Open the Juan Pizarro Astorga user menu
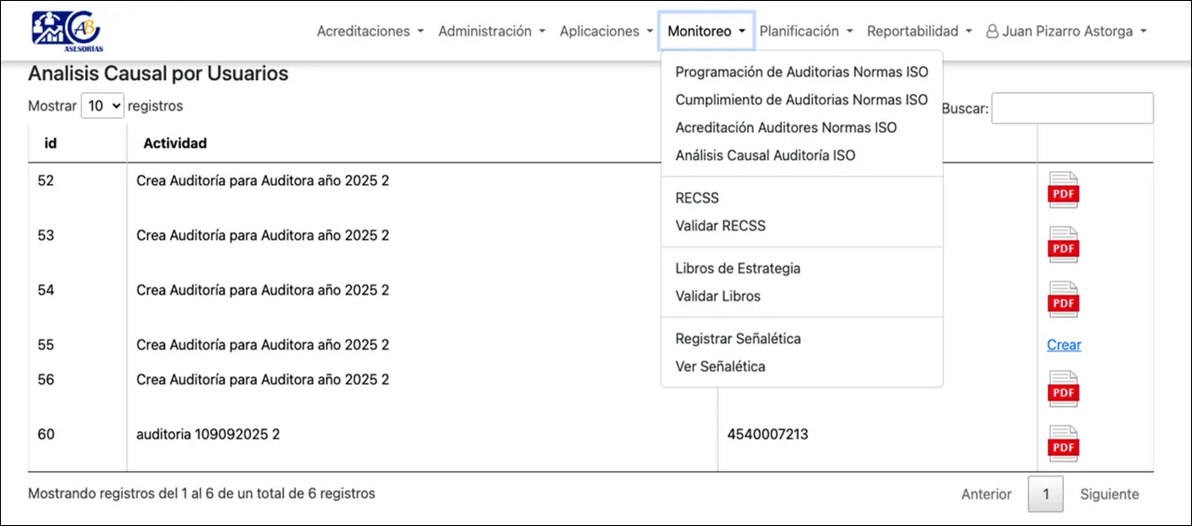Image resolution: width=1192 pixels, height=526 pixels. pyautogui.click(x=1066, y=32)
